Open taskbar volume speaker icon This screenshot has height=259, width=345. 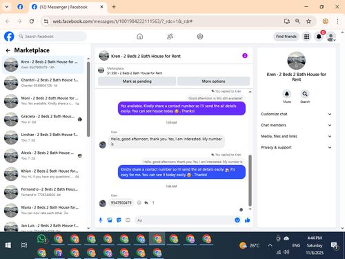pyautogui.click(x=286, y=252)
